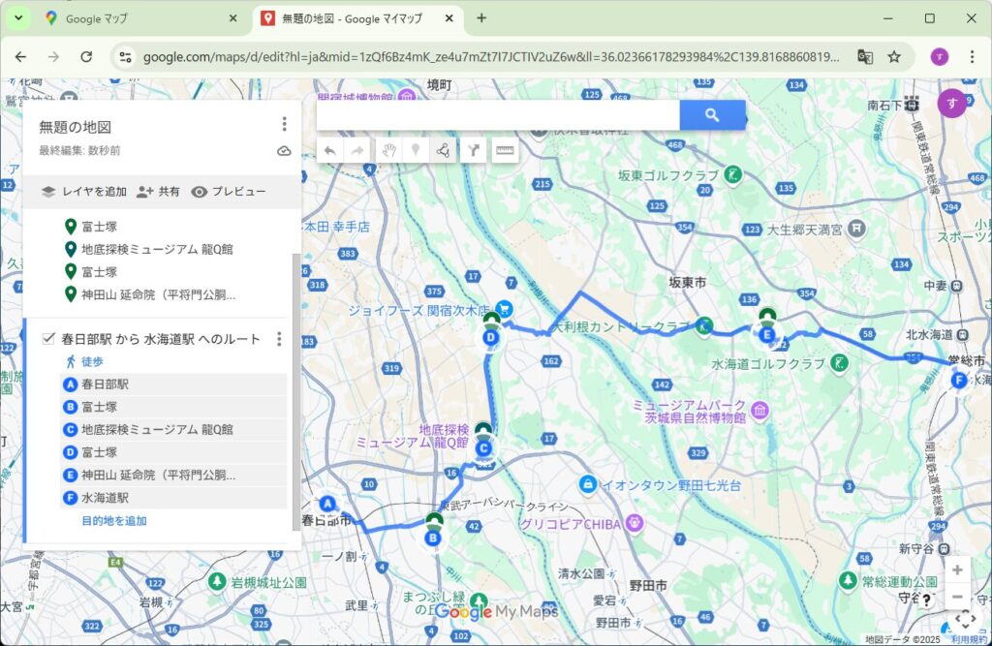Click the translate page icon
This screenshot has height=646, width=992.
(x=865, y=57)
